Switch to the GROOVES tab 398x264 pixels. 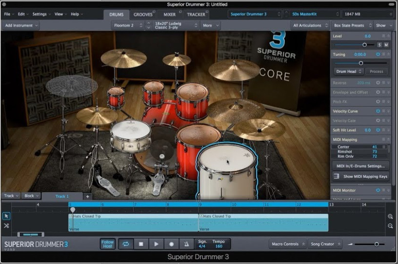pyautogui.click(x=143, y=15)
